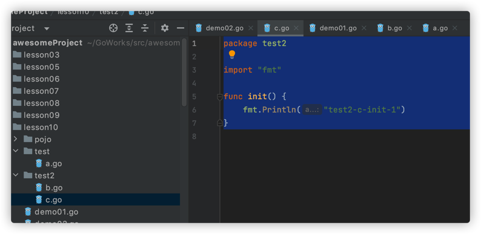
Task: Select the lesson08 folder
Action: [x=95, y=103]
